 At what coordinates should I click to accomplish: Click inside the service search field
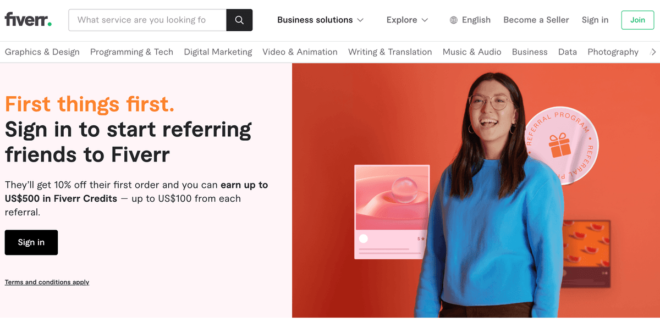[147, 20]
